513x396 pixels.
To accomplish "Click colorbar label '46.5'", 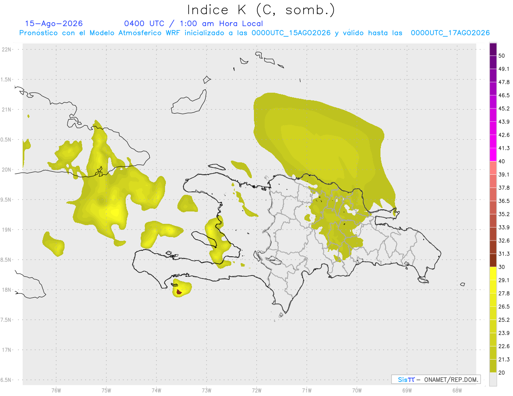I will click(504, 95).
